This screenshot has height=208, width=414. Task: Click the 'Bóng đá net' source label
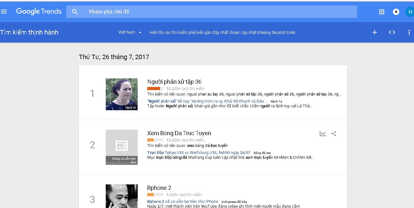(x=262, y=153)
